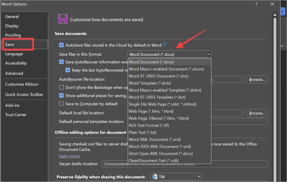Go to the Add-ins category
This screenshot has width=287, height=182.
pyautogui.click(x=25, y=105)
